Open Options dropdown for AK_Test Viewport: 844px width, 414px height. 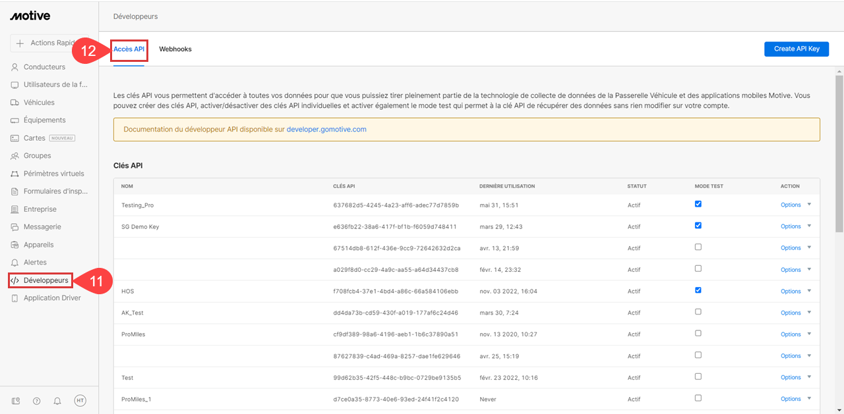click(796, 313)
